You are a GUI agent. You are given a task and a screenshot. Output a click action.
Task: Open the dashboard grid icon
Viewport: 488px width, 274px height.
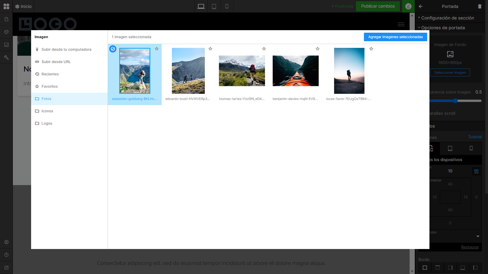pyautogui.click(x=6, y=6)
